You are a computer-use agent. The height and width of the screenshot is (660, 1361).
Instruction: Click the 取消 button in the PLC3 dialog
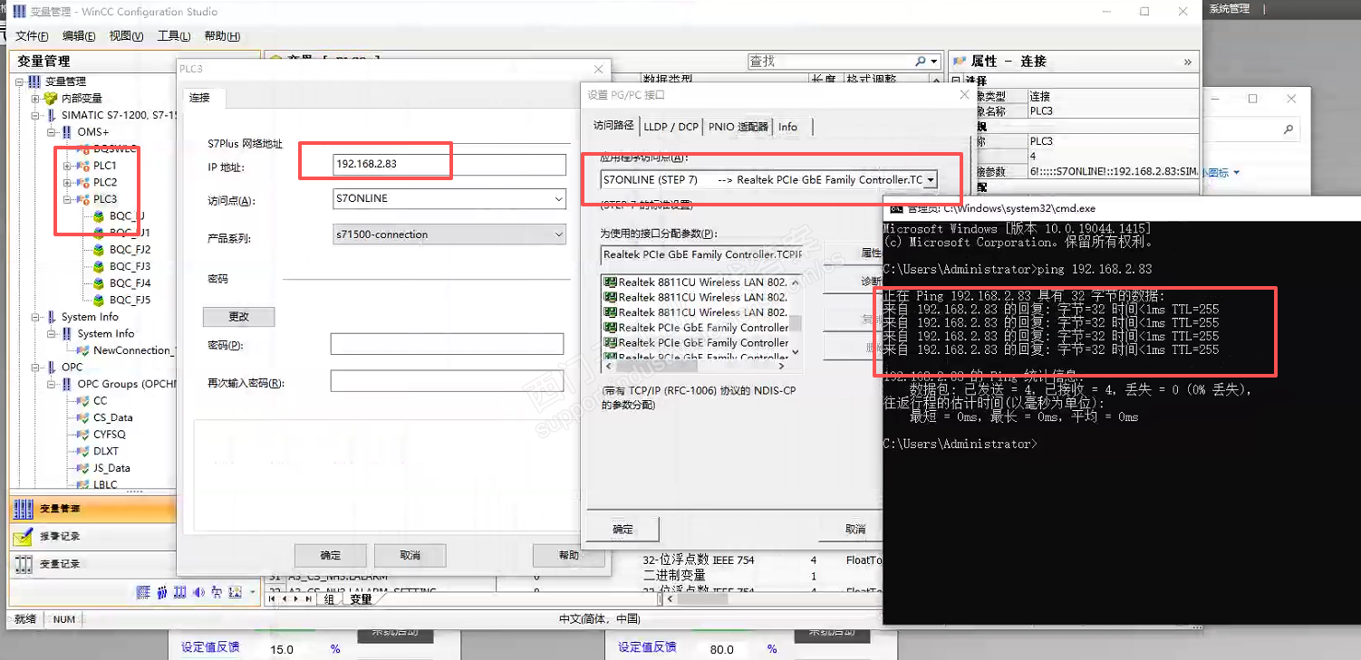410,555
